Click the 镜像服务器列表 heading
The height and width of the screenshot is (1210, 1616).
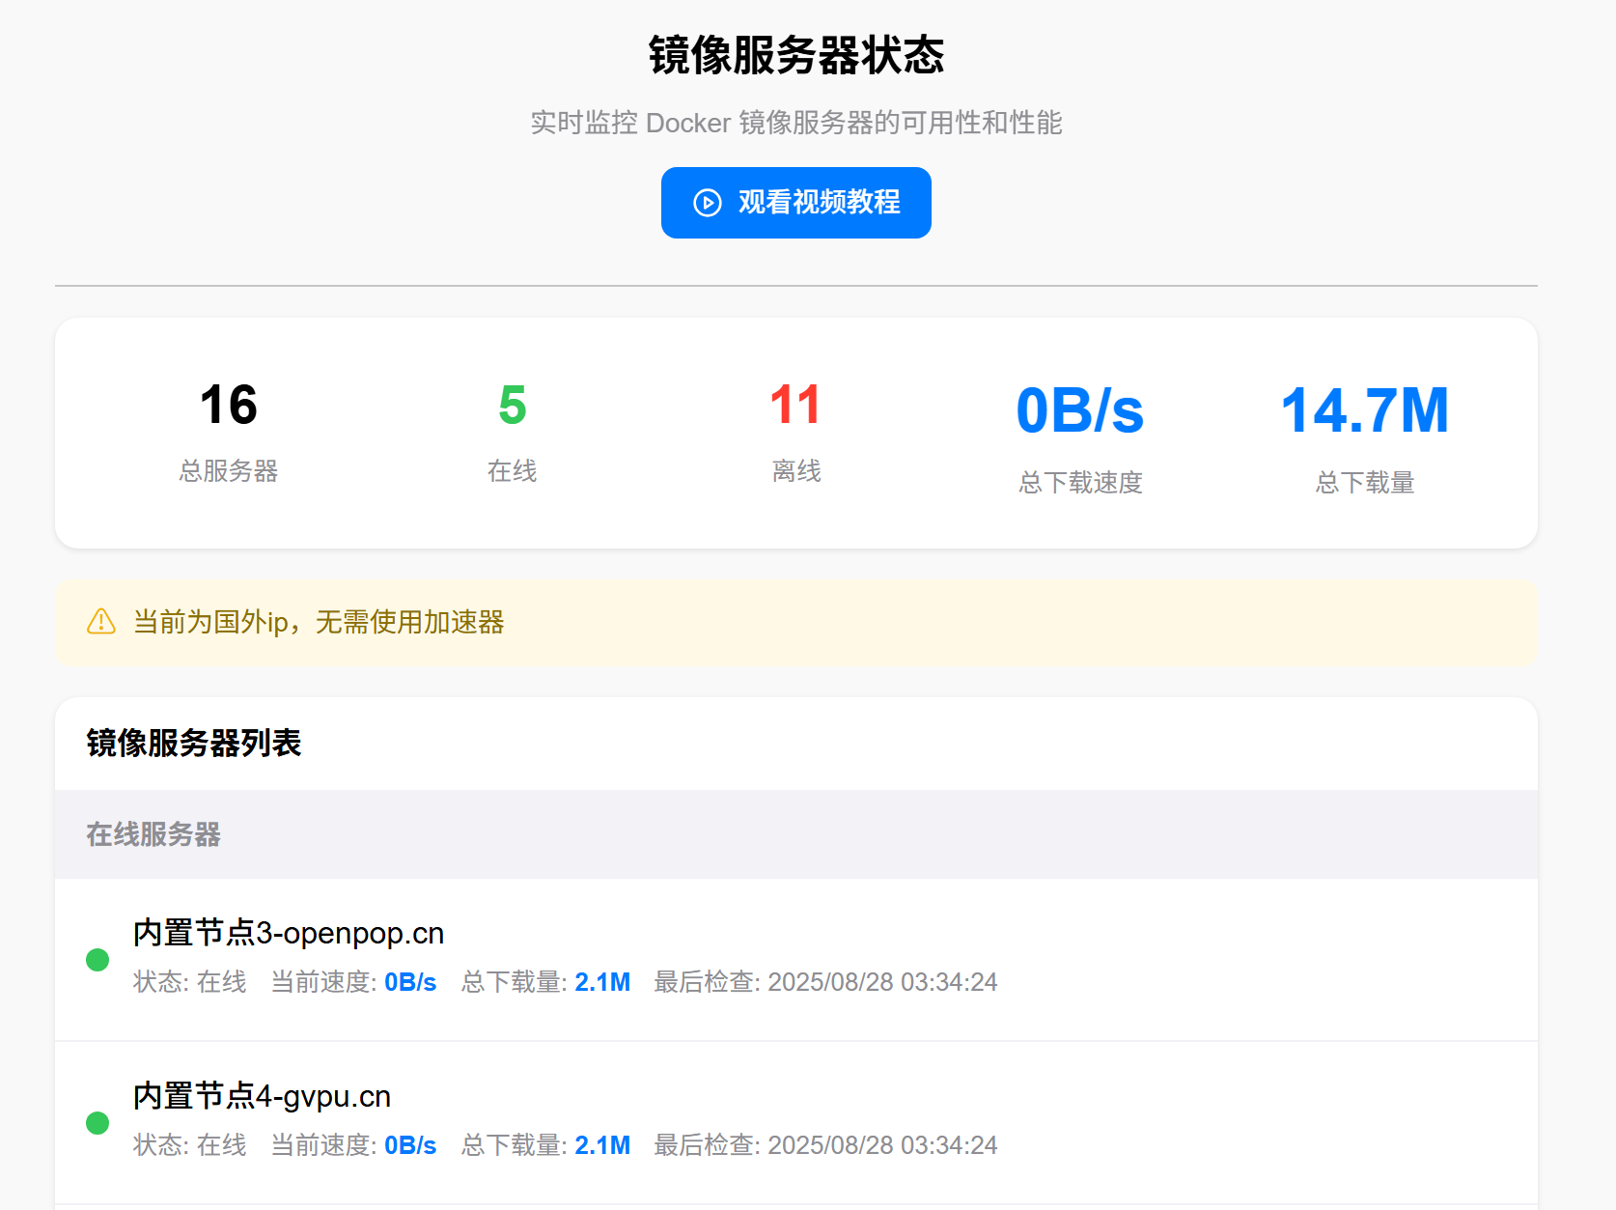(x=194, y=744)
